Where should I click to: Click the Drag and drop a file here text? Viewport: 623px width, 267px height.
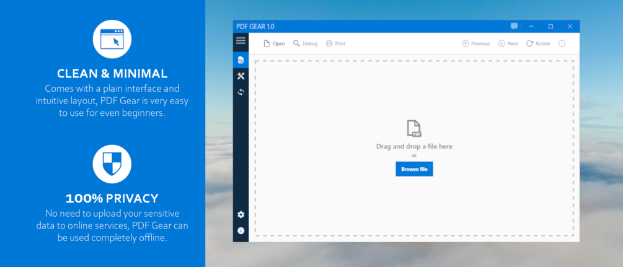click(x=415, y=146)
